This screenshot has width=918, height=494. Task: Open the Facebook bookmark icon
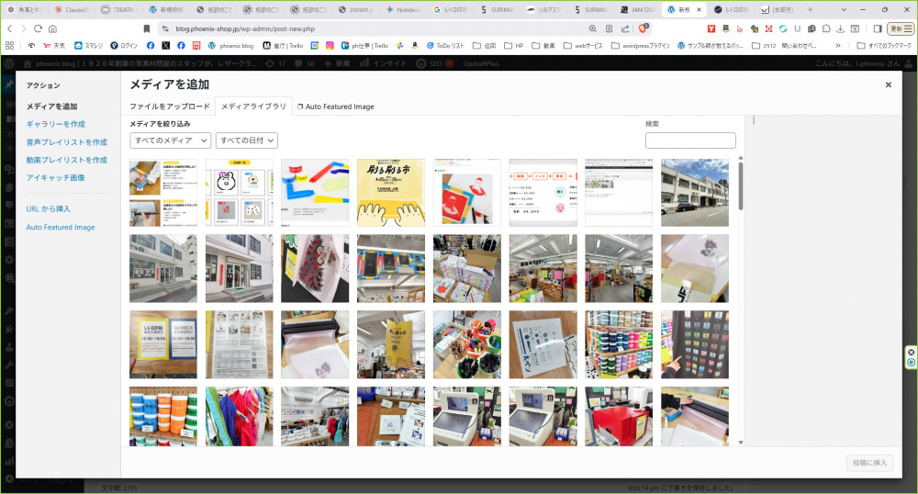[x=151, y=45]
